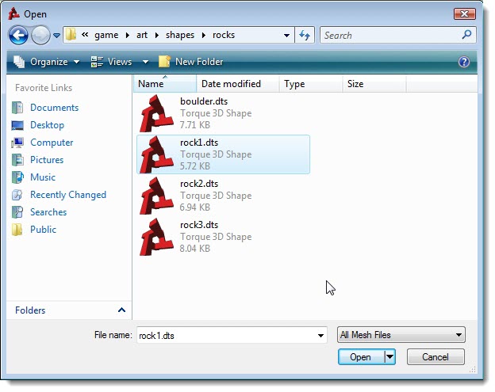Select the rock1.dts file name
This screenshot has height=392, width=495.
pos(199,143)
